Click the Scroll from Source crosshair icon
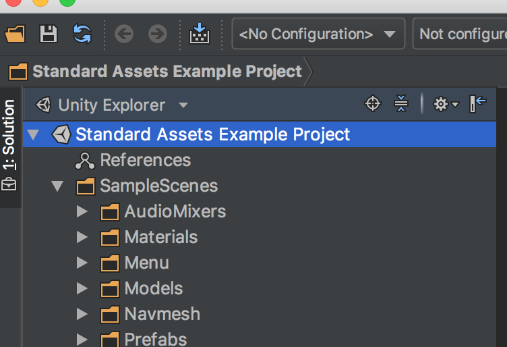The image size is (507, 347). pos(373,104)
